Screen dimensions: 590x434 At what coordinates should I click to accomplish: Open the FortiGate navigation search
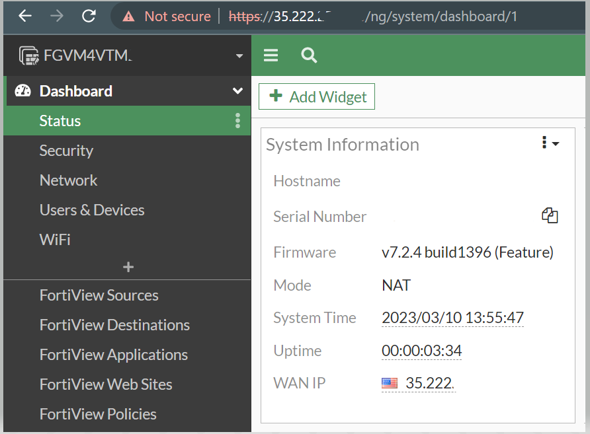tap(308, 55)
